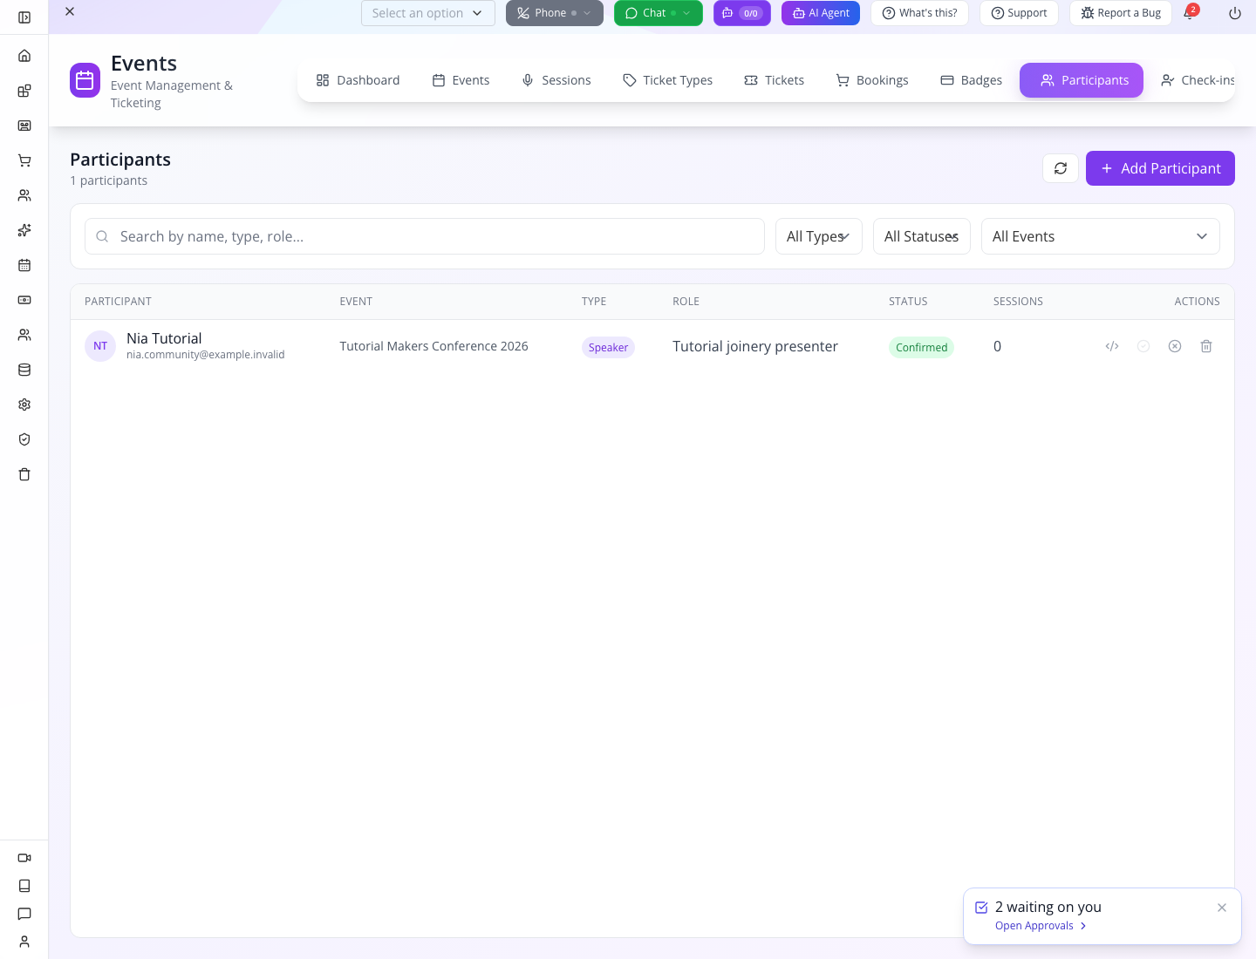Image resolution: width=1256 pixels, height=959 pixels.
Task: Click the 0/0 bot queue button
Action: point(742,13)
